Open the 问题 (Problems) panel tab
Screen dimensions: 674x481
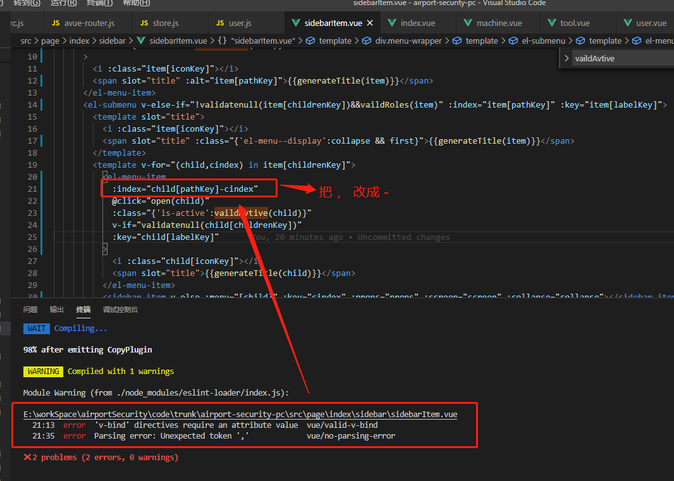click(30, 309)
